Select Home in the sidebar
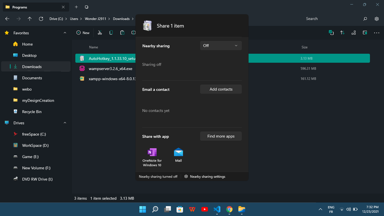This screenshot has height=216, width=384. click(x=36, y=44)
